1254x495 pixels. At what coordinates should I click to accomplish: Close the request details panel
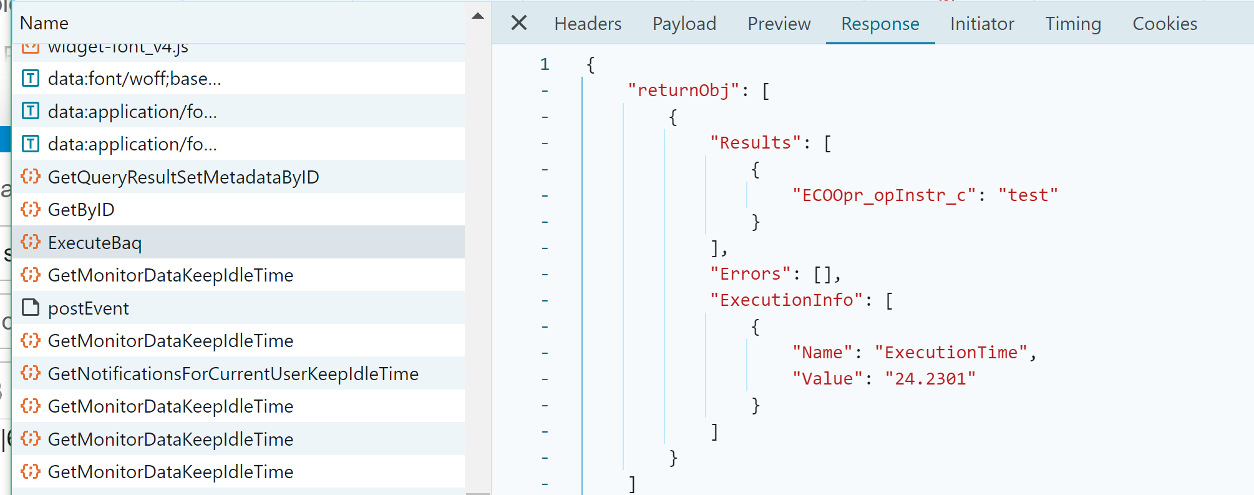point(519,23)
